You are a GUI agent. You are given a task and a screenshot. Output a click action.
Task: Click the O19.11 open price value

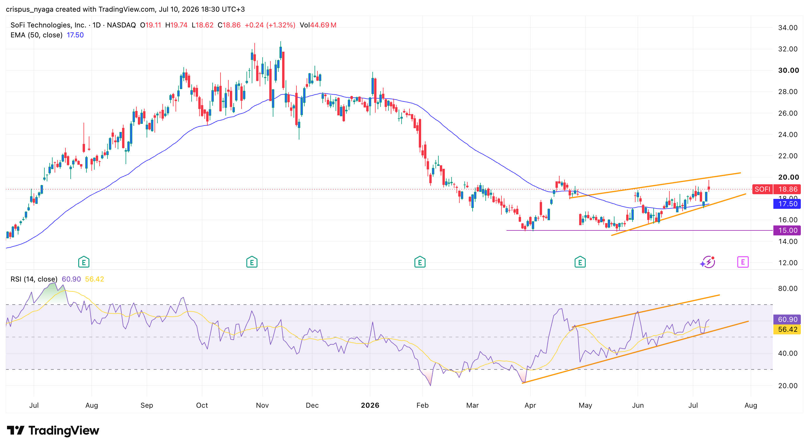coord(150,25)
